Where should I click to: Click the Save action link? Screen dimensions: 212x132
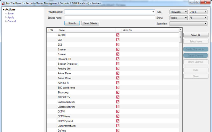tap(11, 14)
